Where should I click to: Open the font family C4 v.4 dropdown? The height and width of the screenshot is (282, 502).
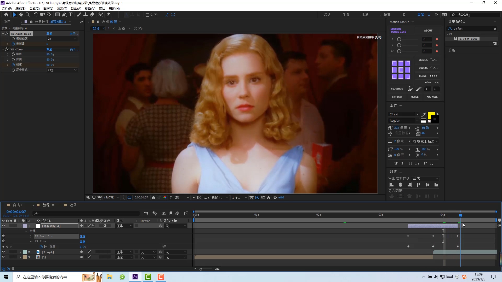pos(404,114)
